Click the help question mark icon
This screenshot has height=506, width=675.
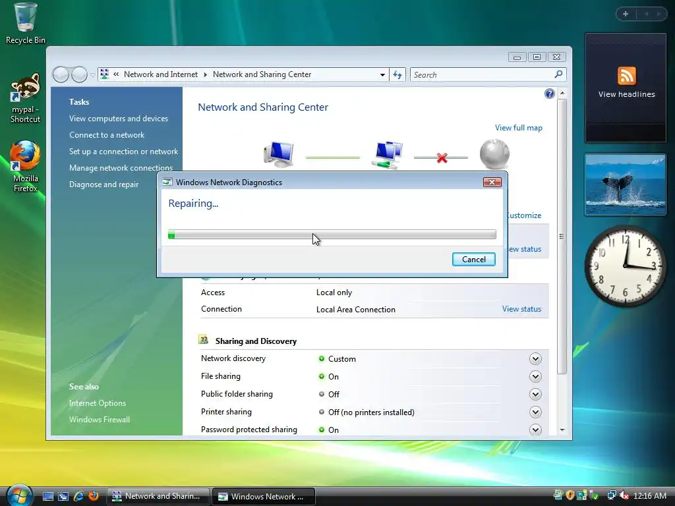[549, 94]
